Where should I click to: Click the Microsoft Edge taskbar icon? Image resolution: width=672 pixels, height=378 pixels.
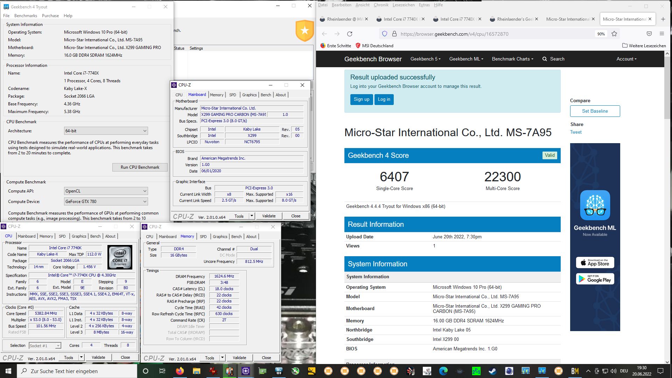coord(443,371)
